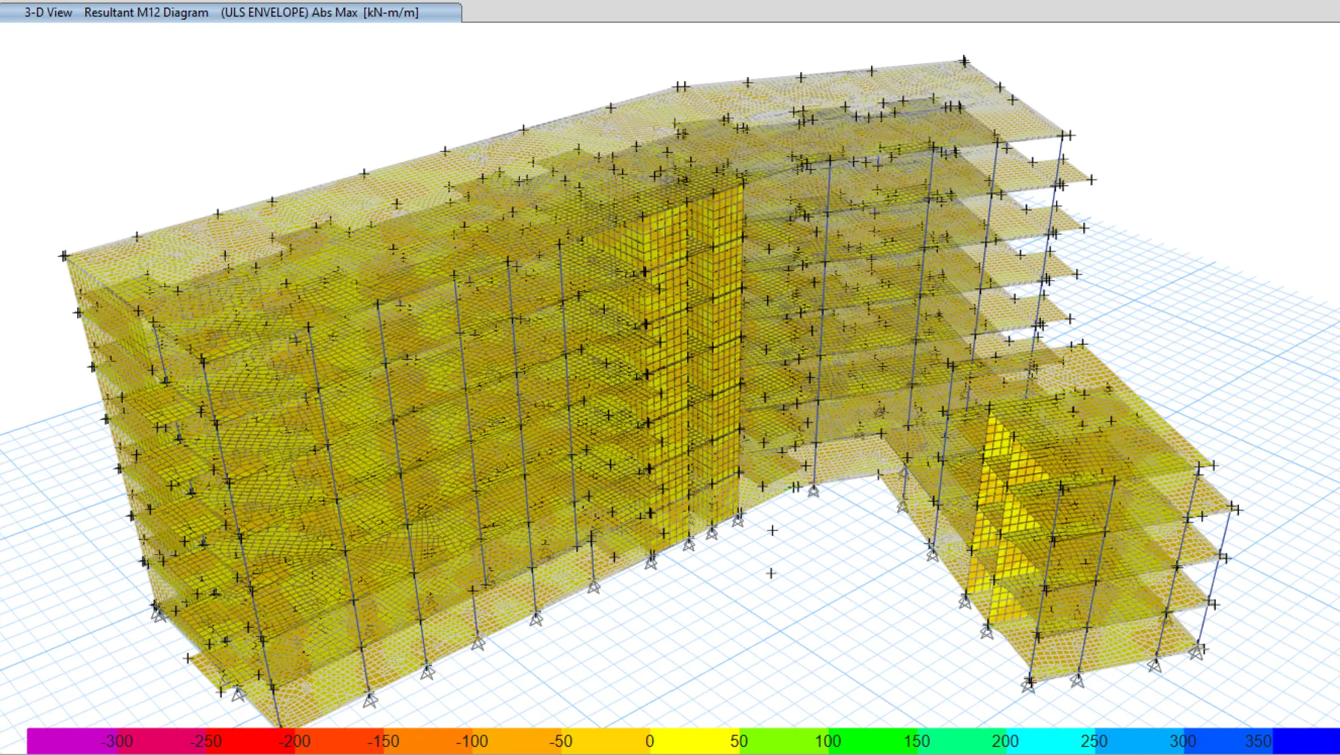This screenshot has width=1340, height=755.
Task: Click the magenta legend segment below -300
Action: click(x=72, y=741)
